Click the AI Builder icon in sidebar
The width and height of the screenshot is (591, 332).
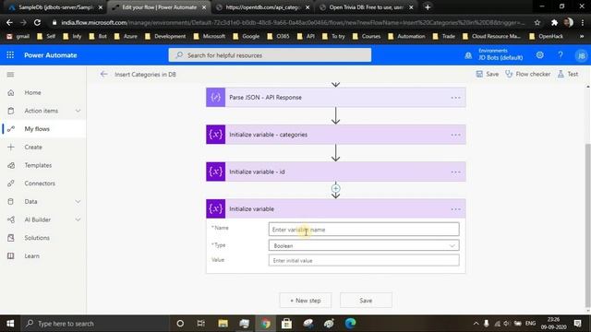pos(11,219)
